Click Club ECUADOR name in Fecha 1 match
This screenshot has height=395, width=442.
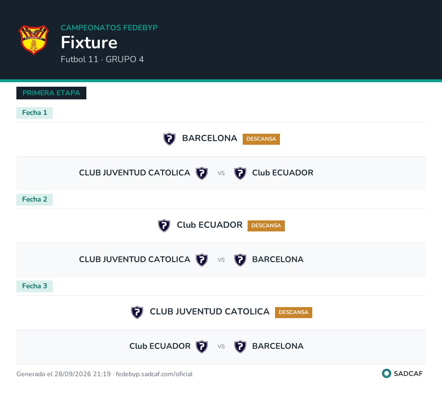point(282,173)
